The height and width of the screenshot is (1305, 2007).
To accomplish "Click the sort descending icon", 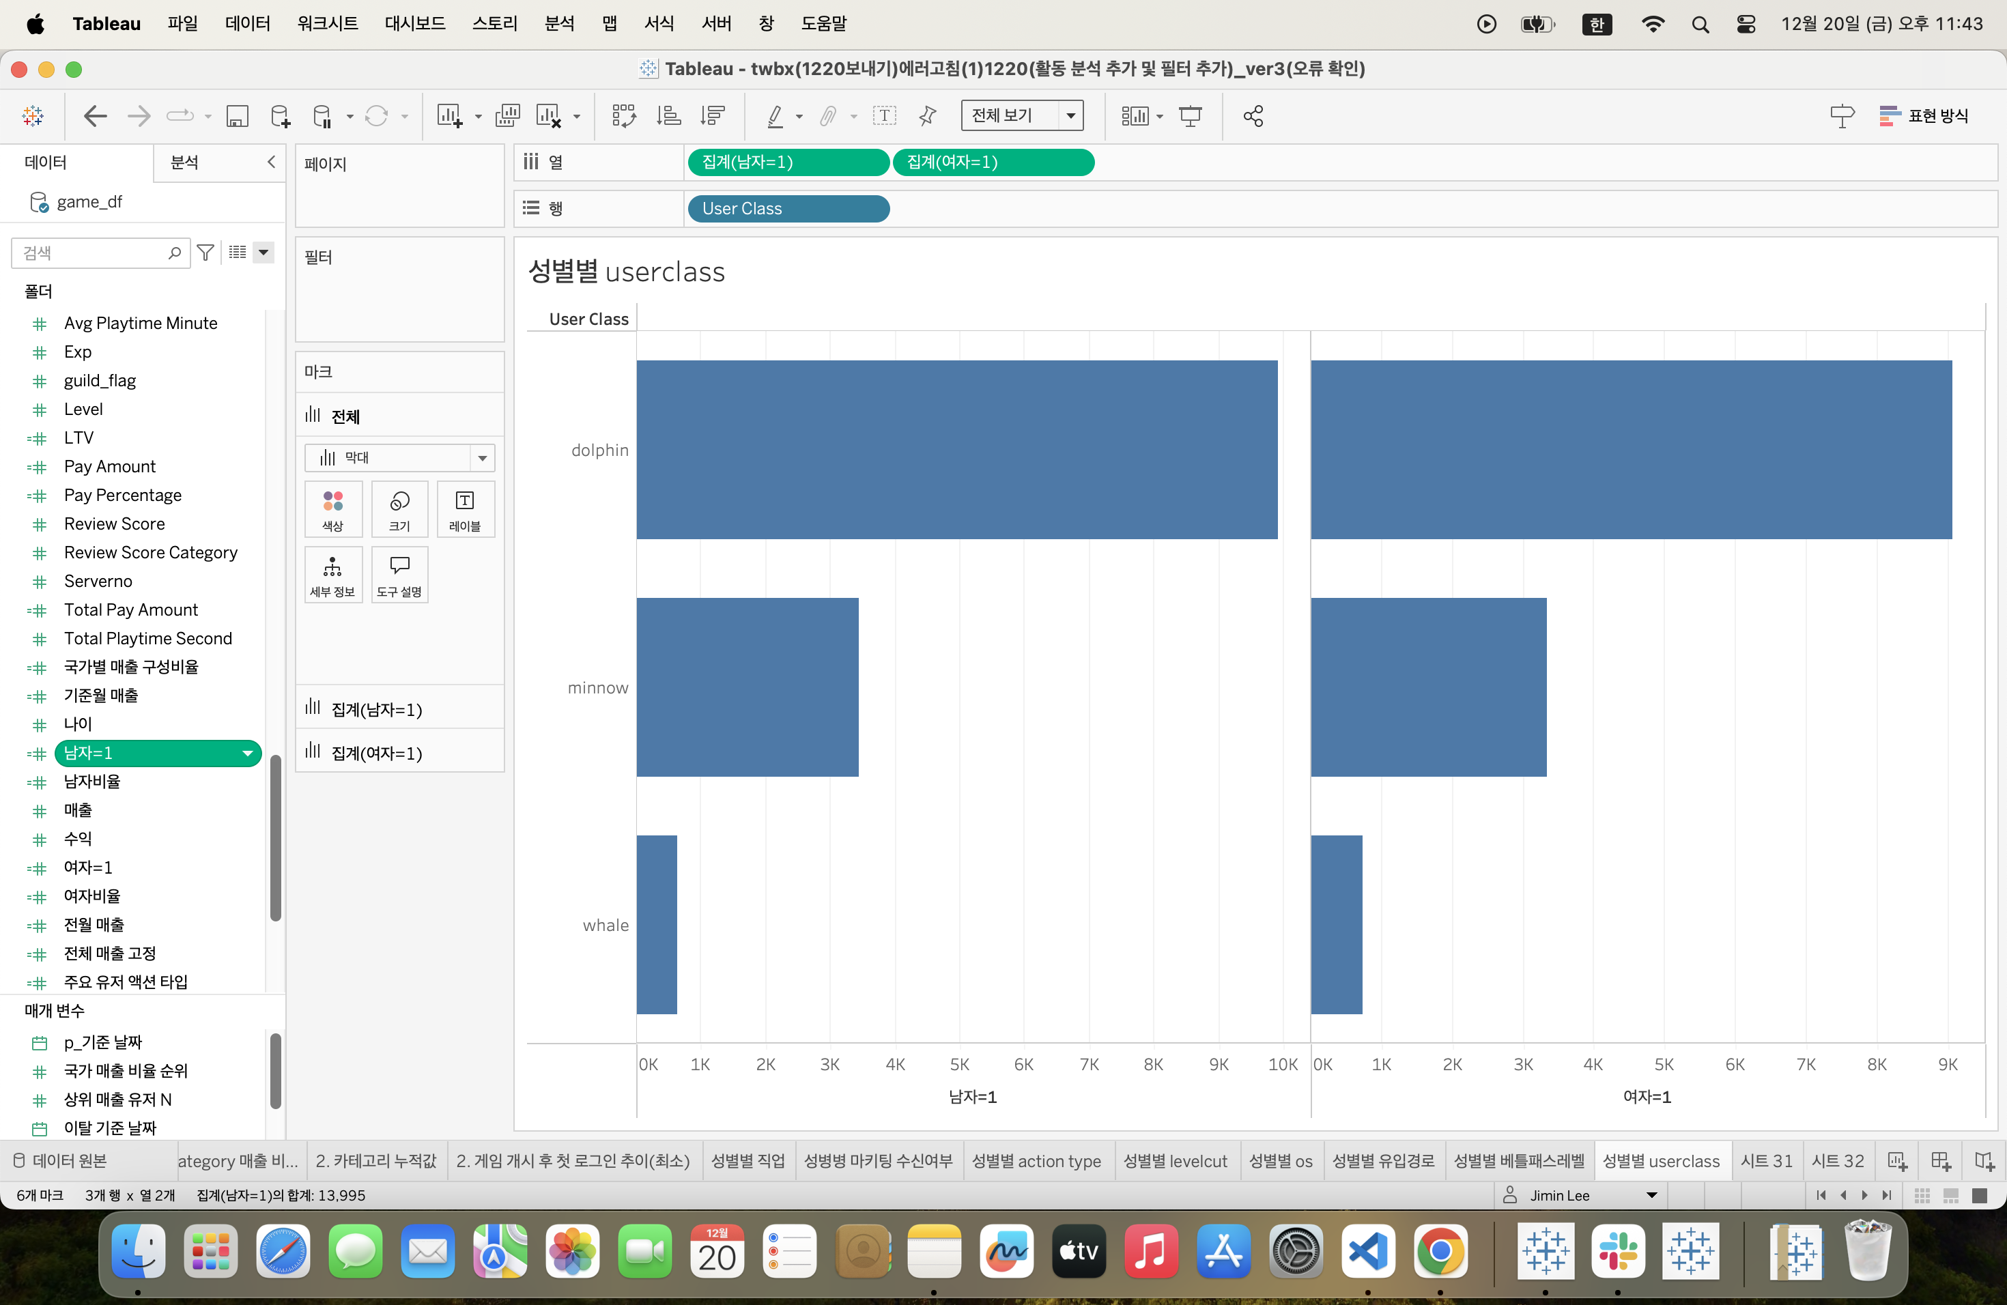I will click(x=713, y=115).
